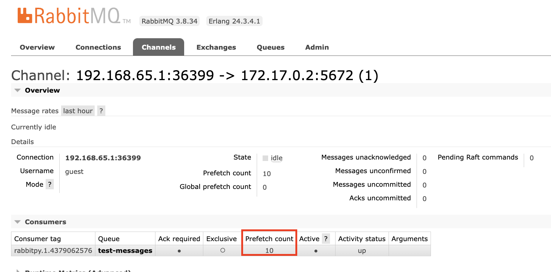Click the Prefetch count value 10 in Consumers
Image resolution: width=551 pixels, height=272 pixels.
(269, 251)
